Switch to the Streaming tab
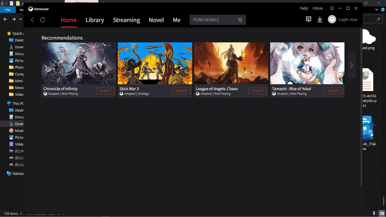This screenshot has width=386, height=217. click(x=126, y=20)
